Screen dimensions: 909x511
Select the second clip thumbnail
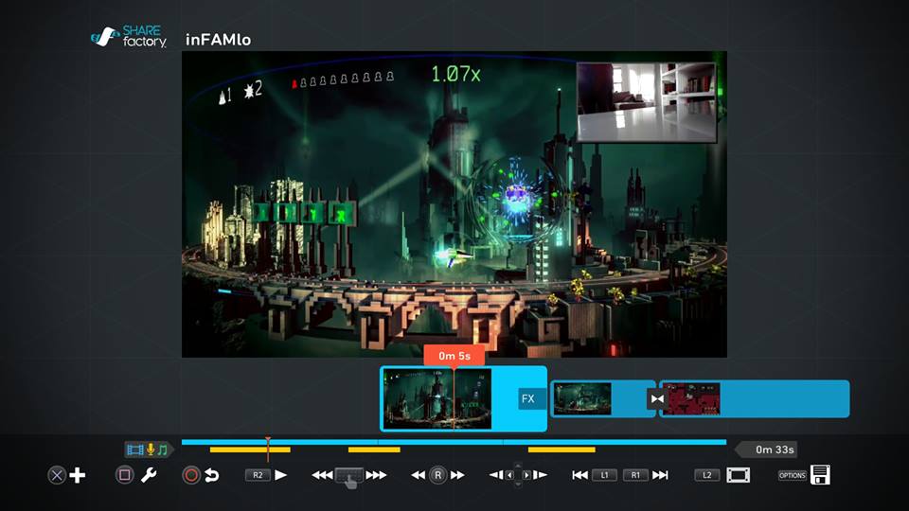point(582,398)
